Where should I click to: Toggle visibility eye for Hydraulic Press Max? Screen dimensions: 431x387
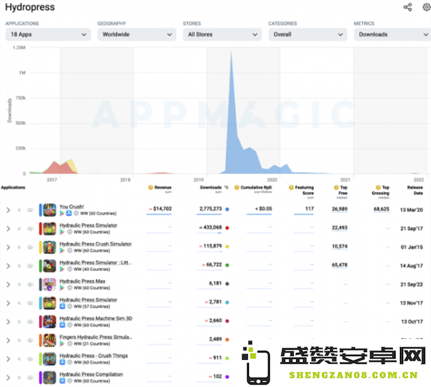[30, 285]
